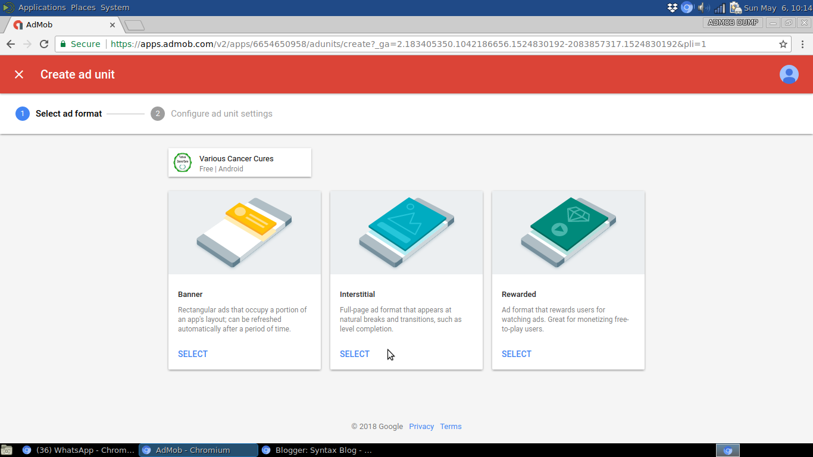Click the green Secure padlock icon
The height and width of the screenshot is (457, 813).
[x=63, y=44]
